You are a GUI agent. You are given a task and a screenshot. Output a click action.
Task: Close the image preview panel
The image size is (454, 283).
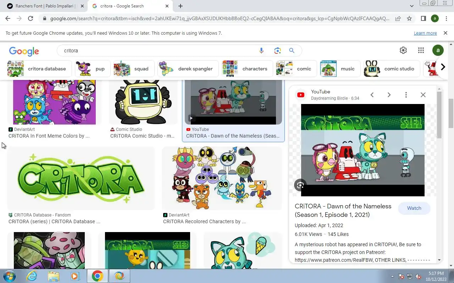coord(423,95)
